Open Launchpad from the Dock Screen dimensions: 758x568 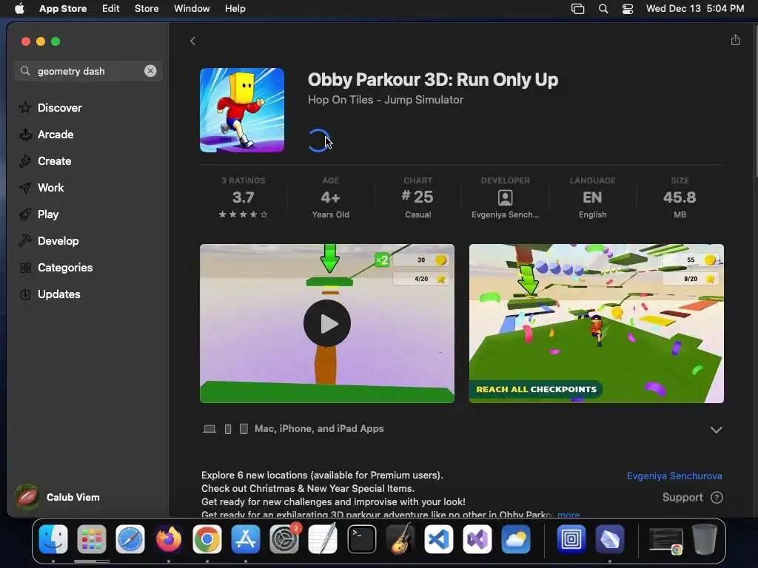[x=91, y=539]
